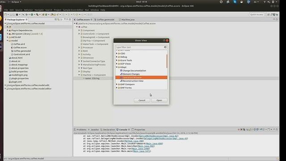Click the Collapse All icon in Package Explorer
Screen dimensions: 286x161
click(x=56, y=20)
